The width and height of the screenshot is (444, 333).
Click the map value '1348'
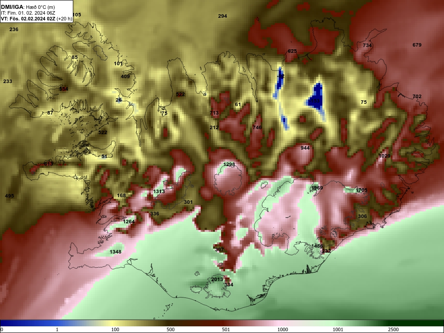click(115, 252)
